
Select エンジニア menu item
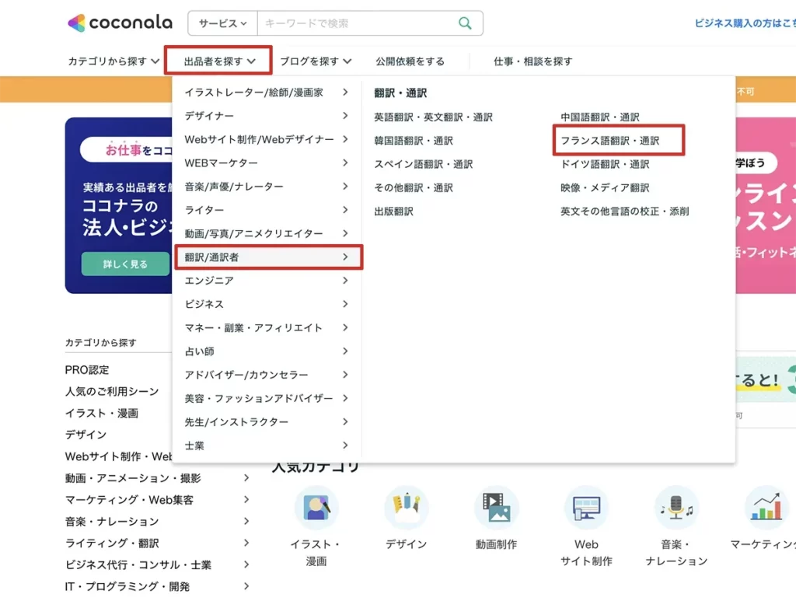[x=267, y=280]
